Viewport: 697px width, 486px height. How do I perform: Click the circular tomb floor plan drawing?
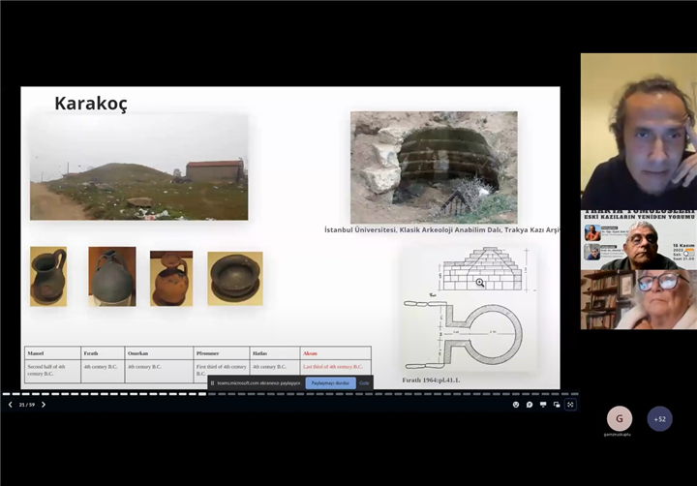[x=465, y=334]
